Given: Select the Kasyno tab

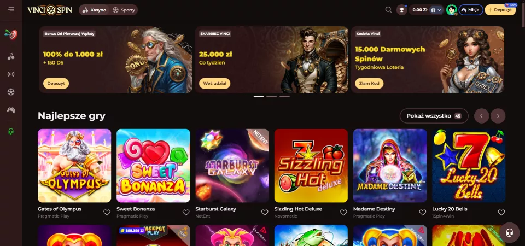Looking at the screenshot, I should pyautogui.click(x=95, y=10).
